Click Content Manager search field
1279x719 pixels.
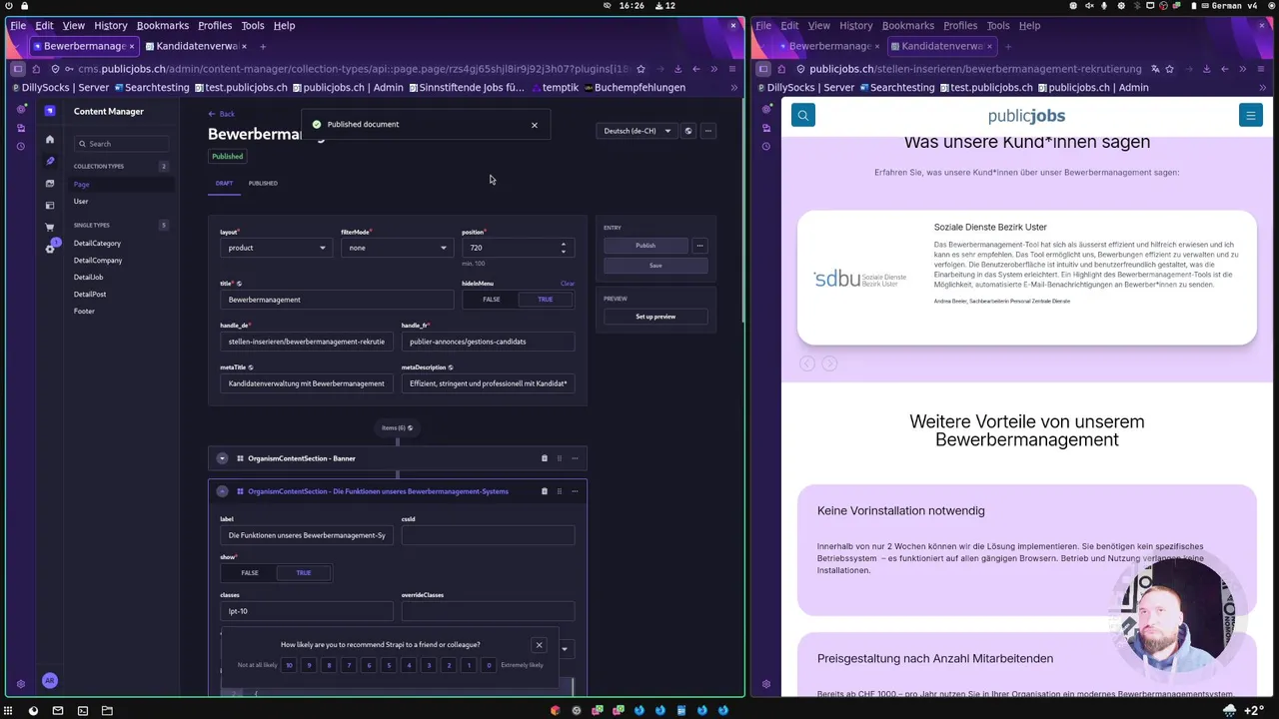pos(121,144)
